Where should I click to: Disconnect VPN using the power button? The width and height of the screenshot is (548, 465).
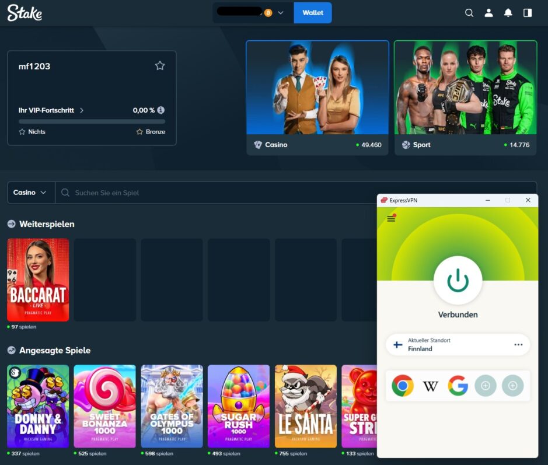[x=458, y=281]
